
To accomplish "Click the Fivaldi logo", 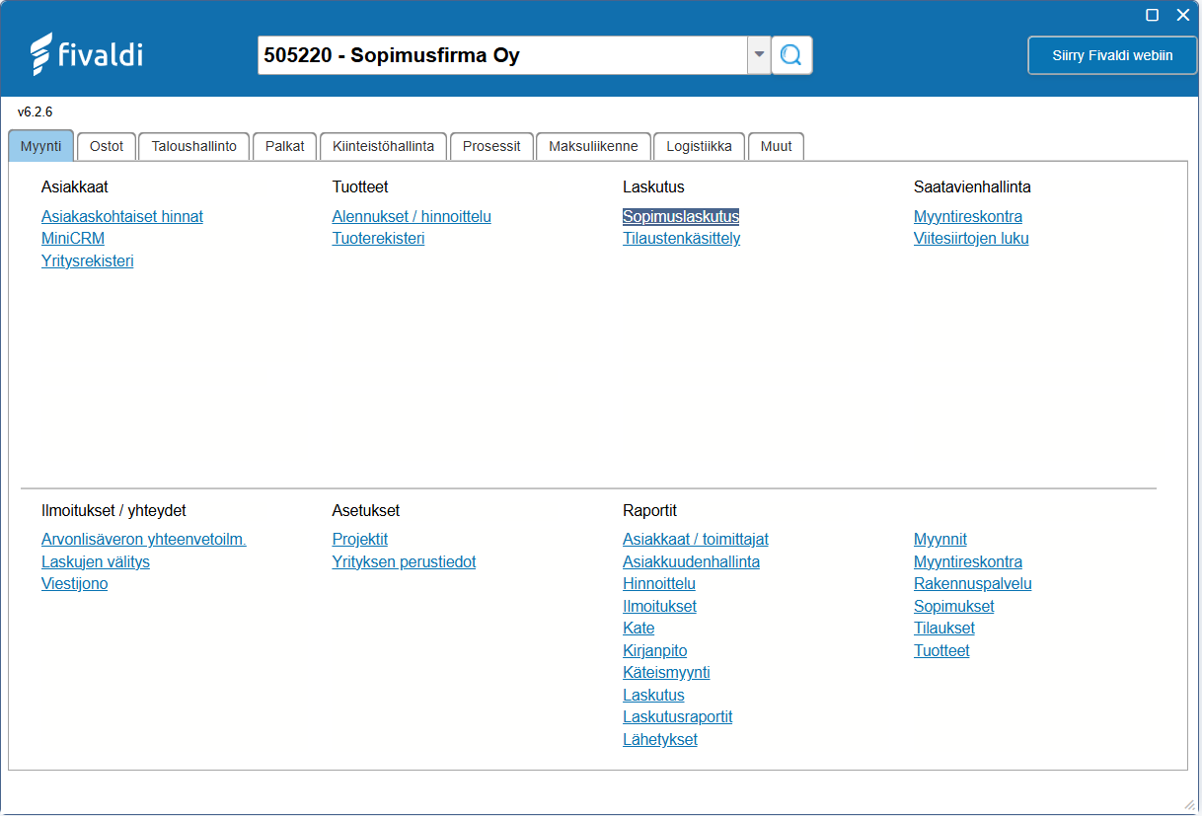I will [86, 54].
